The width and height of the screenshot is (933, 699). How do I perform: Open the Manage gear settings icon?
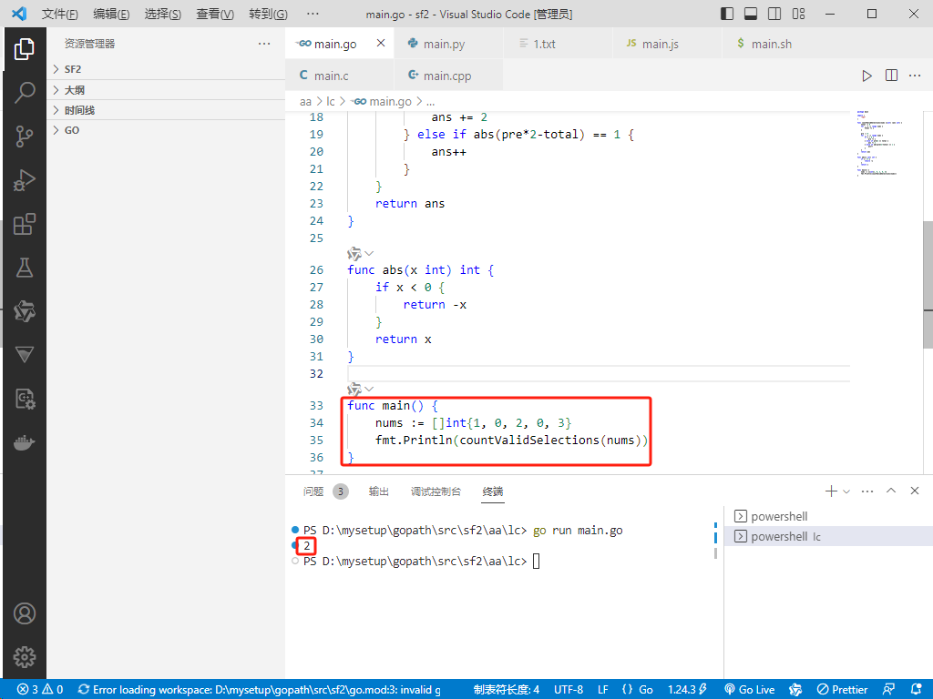[x=25, y=657]
